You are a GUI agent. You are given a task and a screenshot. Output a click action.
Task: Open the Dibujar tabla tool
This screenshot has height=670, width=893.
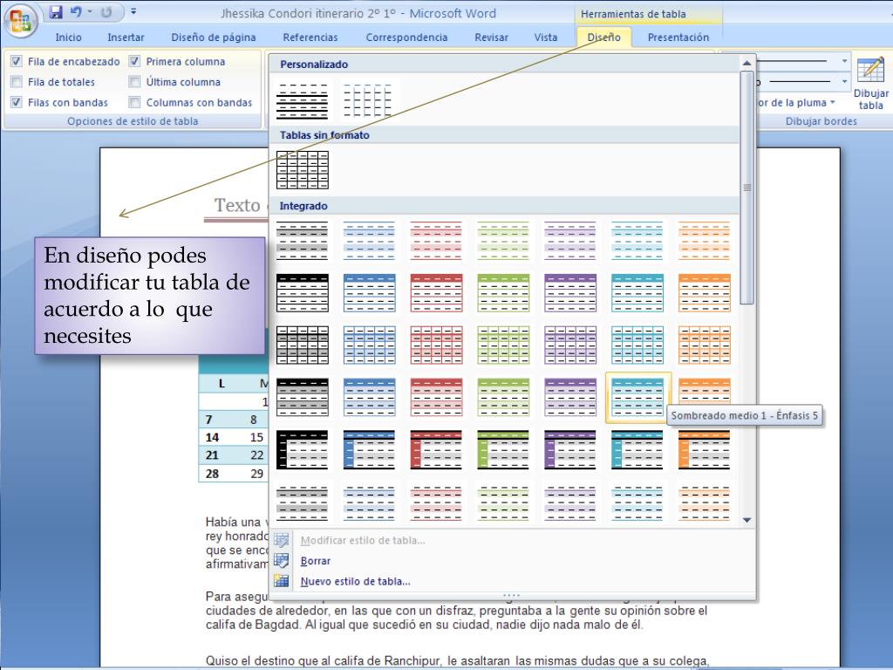coord(871,83)
